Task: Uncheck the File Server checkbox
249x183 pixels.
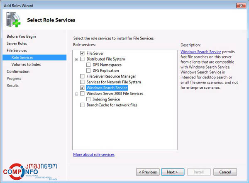Action: click(82, 53)
